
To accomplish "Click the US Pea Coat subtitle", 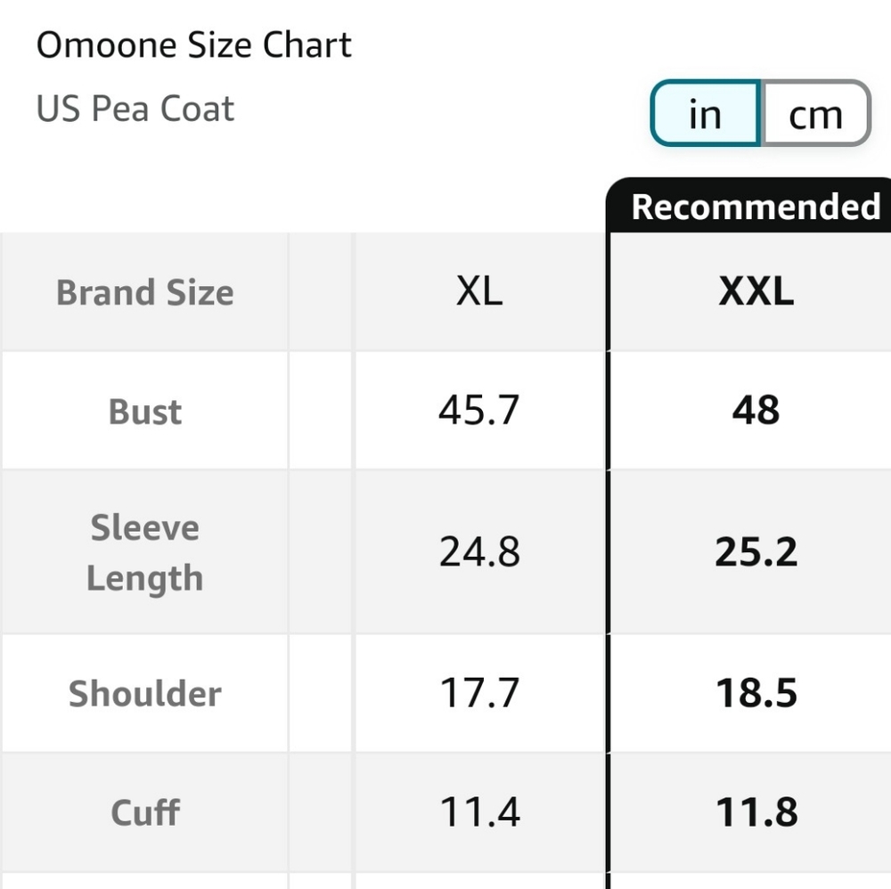I will coord(135,109).
